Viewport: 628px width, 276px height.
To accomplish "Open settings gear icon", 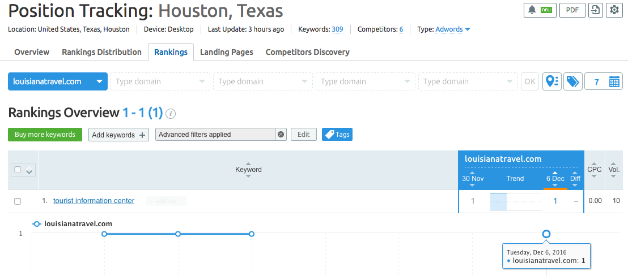I will coord(614,10).
